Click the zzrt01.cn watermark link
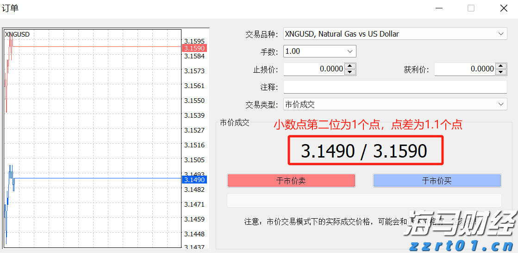 coord(460,245)
